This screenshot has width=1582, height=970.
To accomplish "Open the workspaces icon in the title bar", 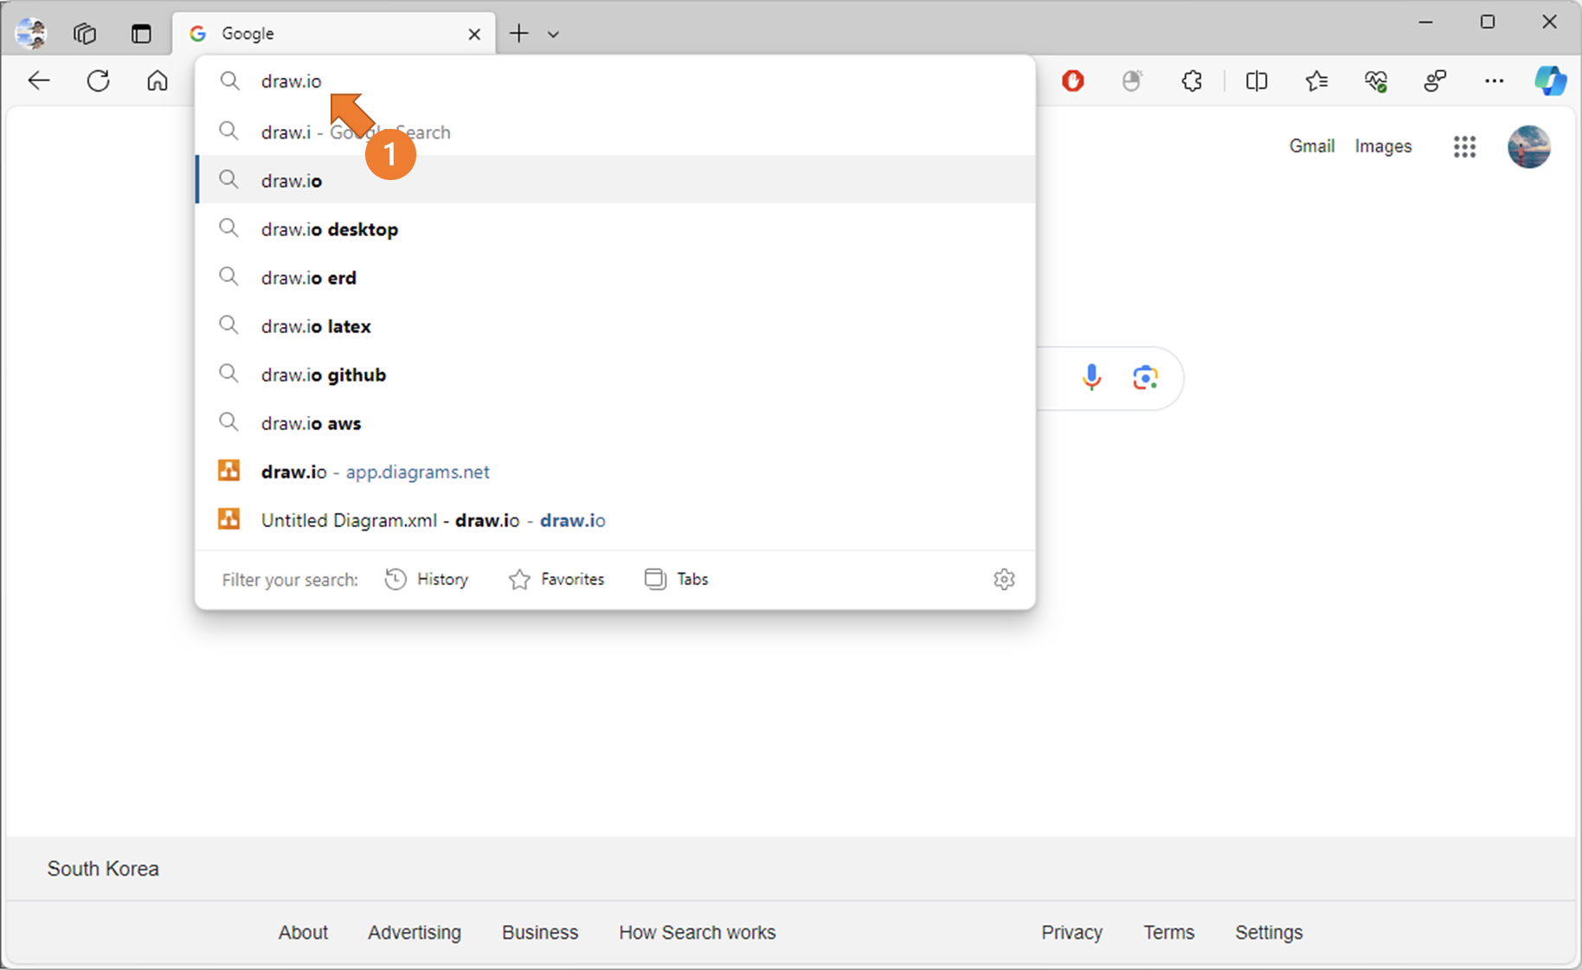I will click(85, 34).
